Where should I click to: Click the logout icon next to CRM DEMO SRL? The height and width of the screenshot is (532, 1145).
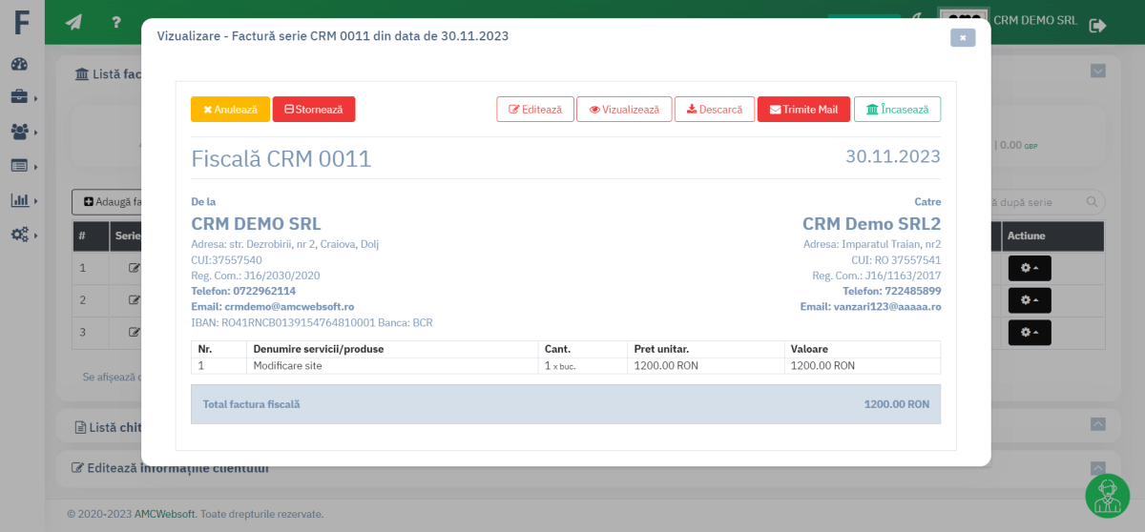click(1097, 26)
